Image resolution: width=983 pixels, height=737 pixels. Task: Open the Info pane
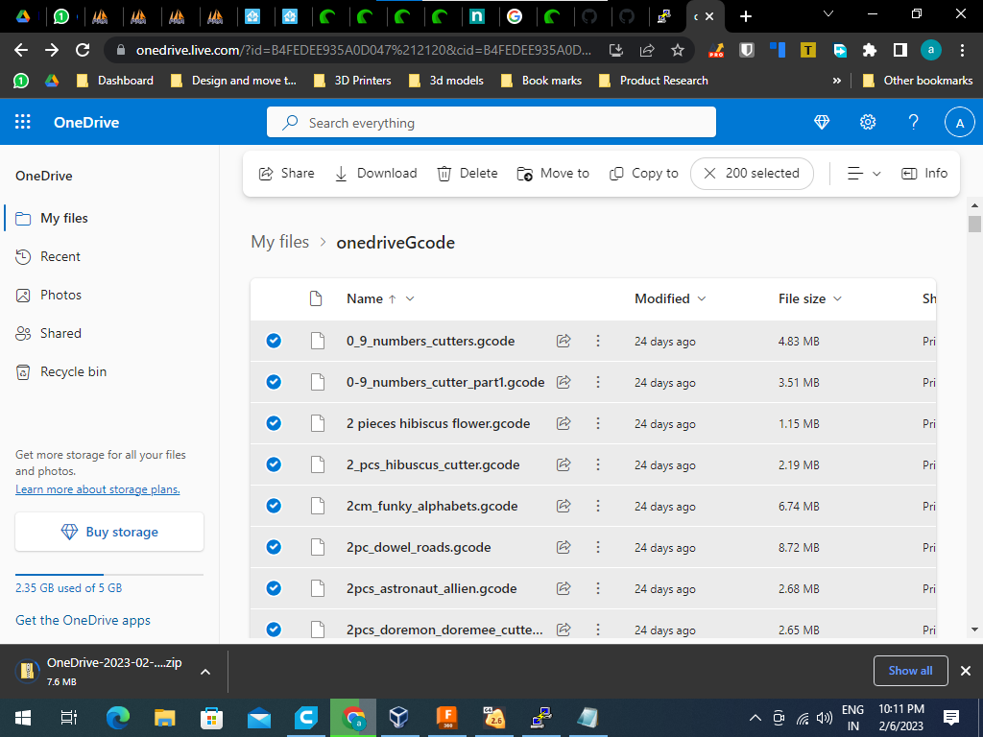tap(924, 174)
